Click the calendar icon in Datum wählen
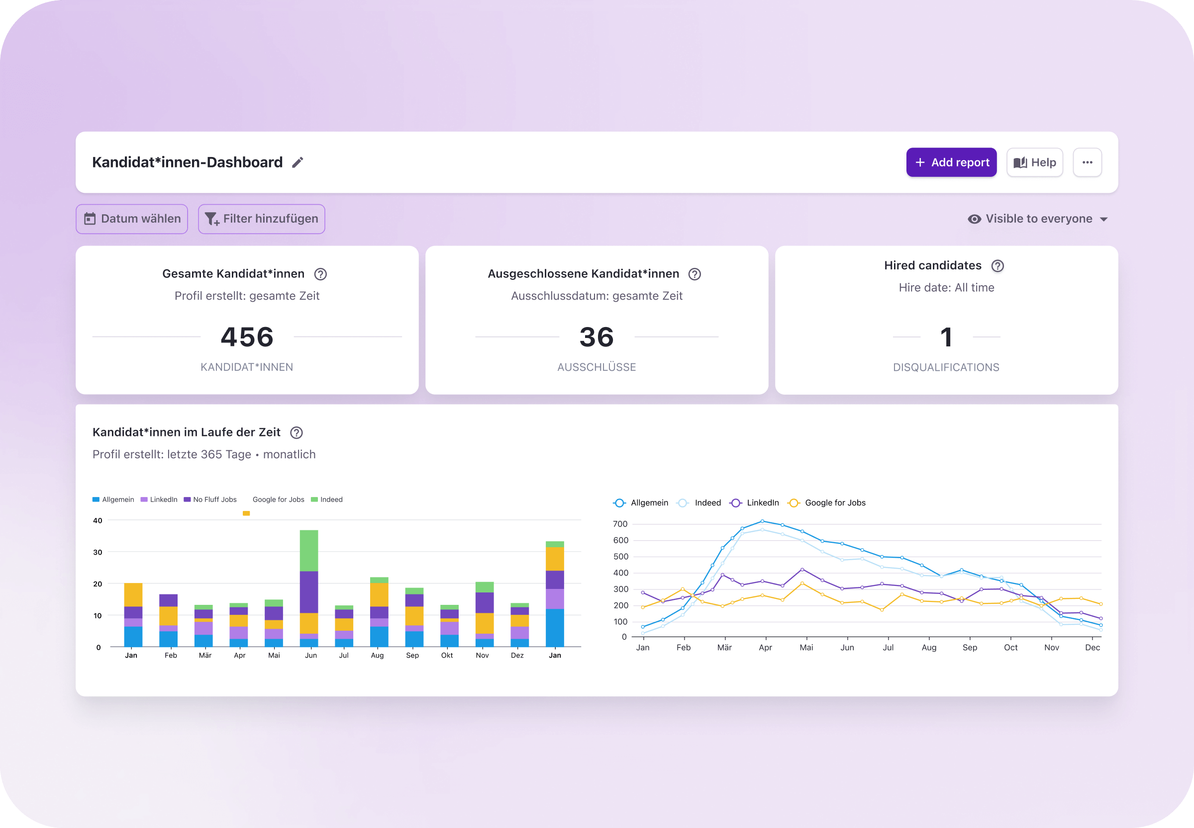Screen dimensions: 1194x828 (x=91, y=218)
